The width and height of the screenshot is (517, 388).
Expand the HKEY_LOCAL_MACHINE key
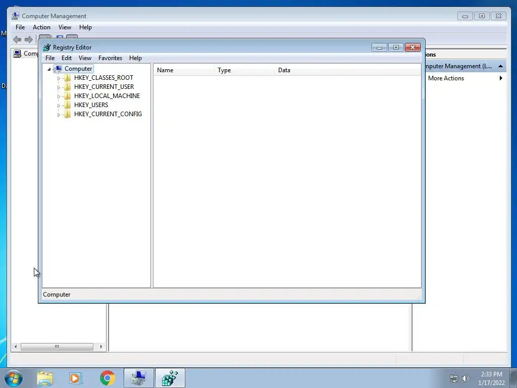pos(59,96)
